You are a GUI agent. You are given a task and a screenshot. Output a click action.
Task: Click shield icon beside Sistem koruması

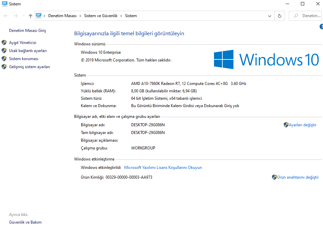[x=4, y=58]
